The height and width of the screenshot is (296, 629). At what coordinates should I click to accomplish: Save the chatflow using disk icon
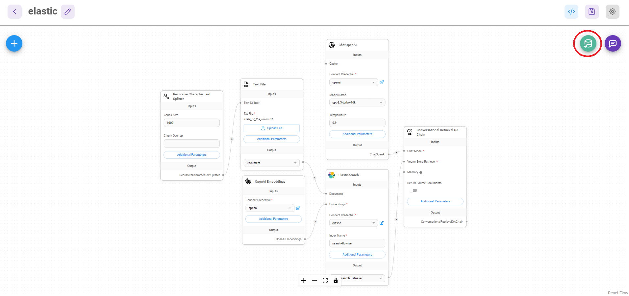point(591,11)
